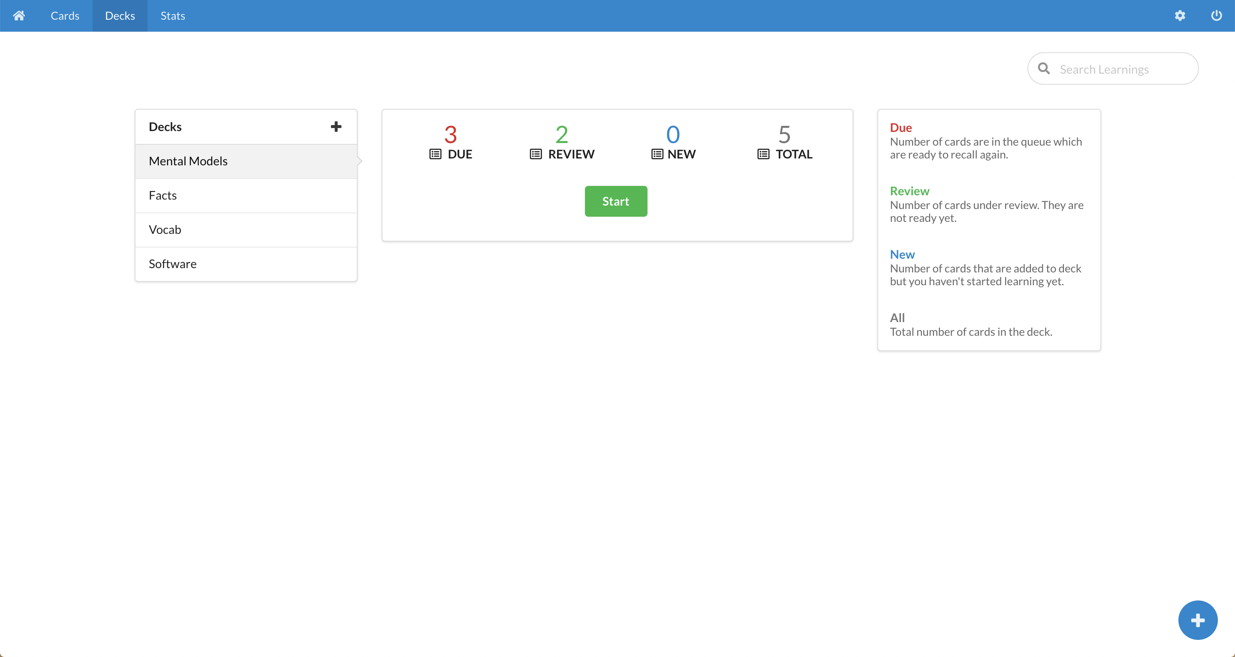Screen dimensions: 1235x657
Task: Switch to the Stats tab
Action: click(x=172, y=16)
